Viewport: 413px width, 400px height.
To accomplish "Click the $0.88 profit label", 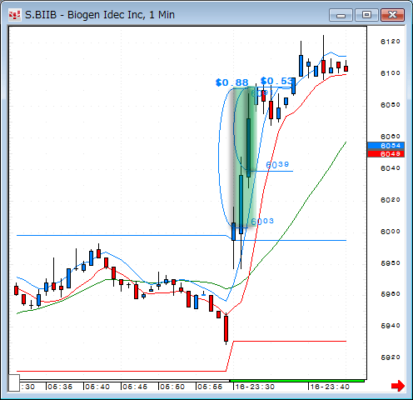I will [x=232, y=82].
